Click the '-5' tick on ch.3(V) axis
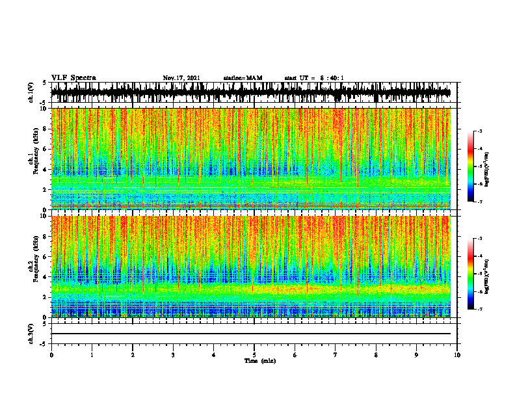The width and height of the screenshot is (515, 398). (x=44, y=344)
